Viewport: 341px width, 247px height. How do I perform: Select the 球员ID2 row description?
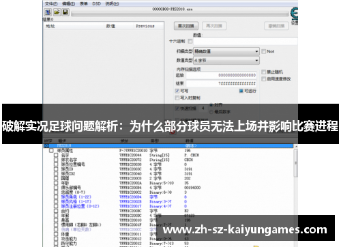[68, 174]
